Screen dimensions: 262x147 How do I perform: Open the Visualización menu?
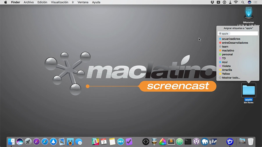[59, 2]
